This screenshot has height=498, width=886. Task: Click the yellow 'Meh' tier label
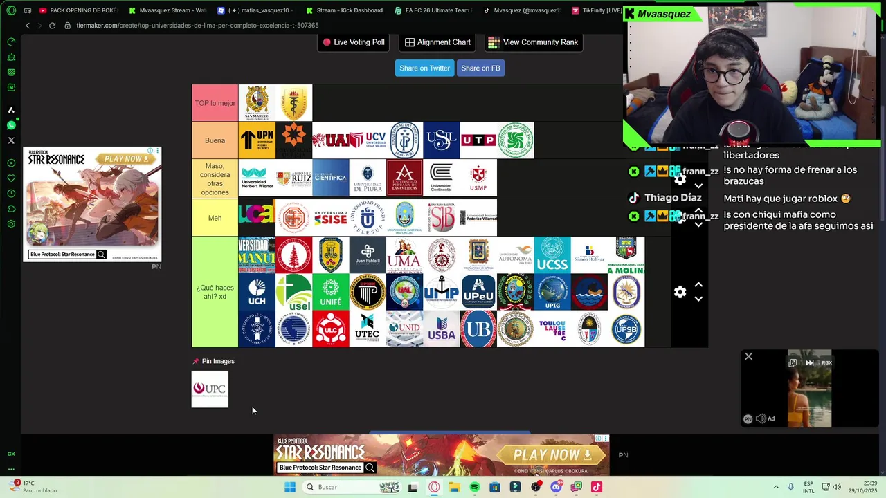pyautogui.click(x=215, y=218)
